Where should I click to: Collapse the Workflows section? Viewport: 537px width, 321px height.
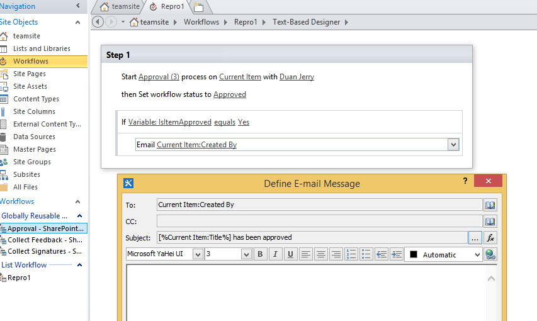click(x=77, y=201)
